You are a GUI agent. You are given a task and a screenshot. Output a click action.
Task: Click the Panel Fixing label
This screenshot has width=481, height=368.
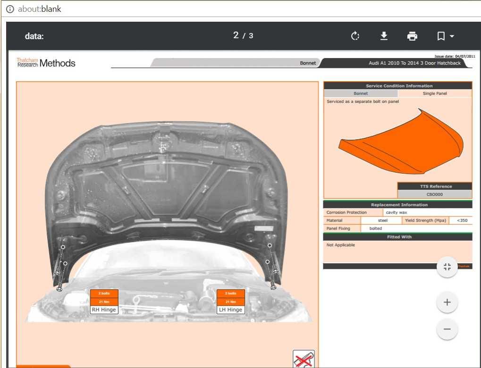pyautogui.click(x=338, y=228)
